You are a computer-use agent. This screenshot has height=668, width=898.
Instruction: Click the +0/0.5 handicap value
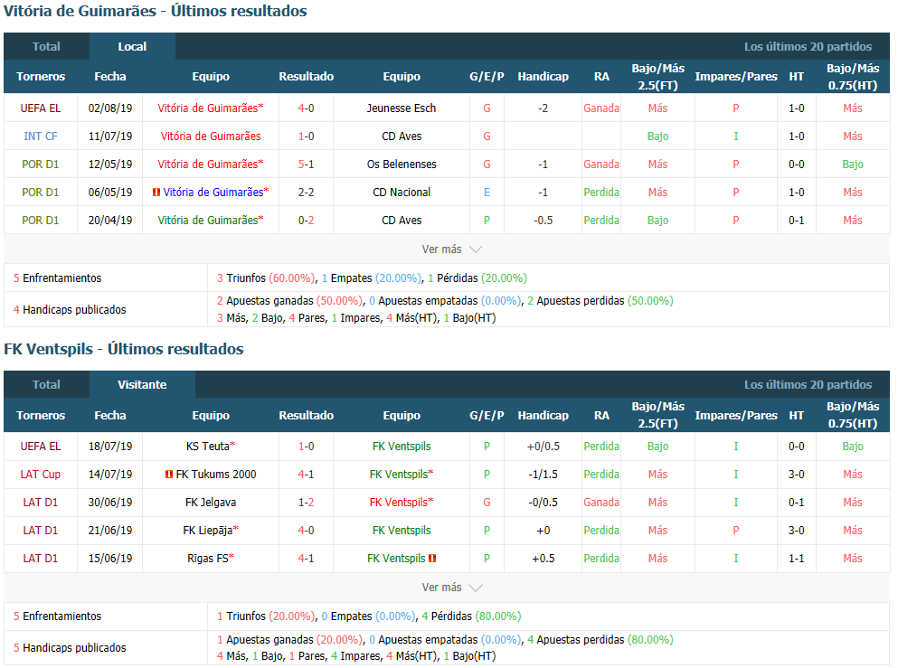point(543,447)
